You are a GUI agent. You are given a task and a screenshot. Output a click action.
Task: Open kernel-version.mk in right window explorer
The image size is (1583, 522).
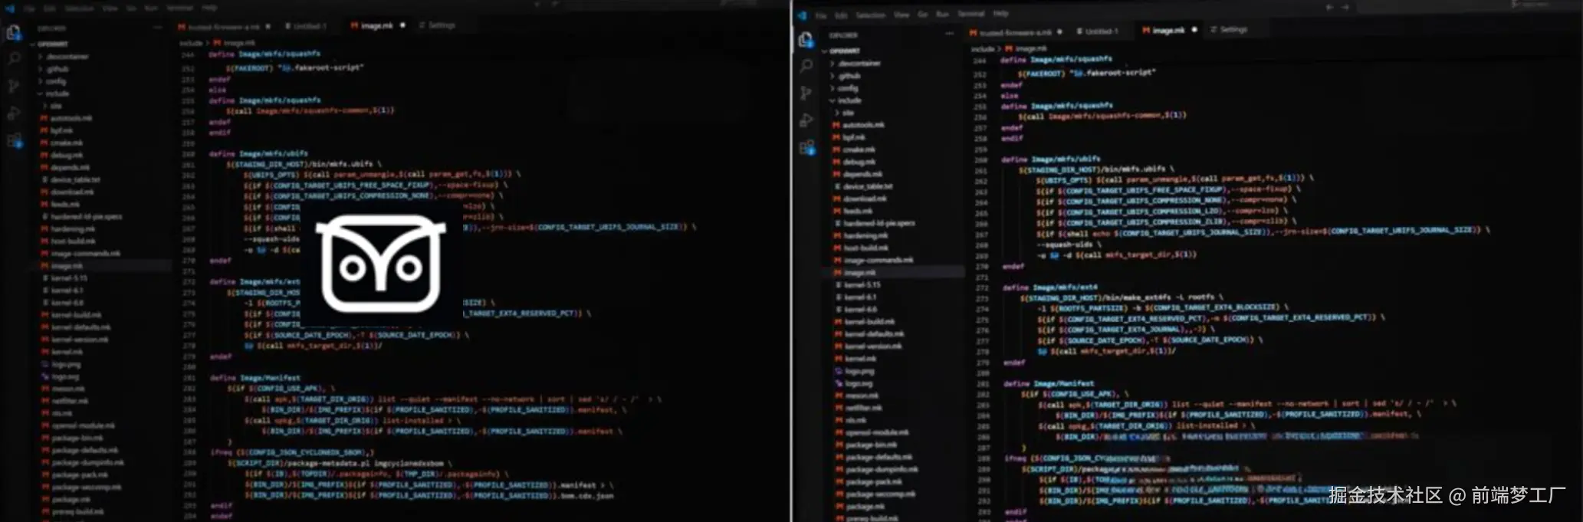tap(873, 346)
